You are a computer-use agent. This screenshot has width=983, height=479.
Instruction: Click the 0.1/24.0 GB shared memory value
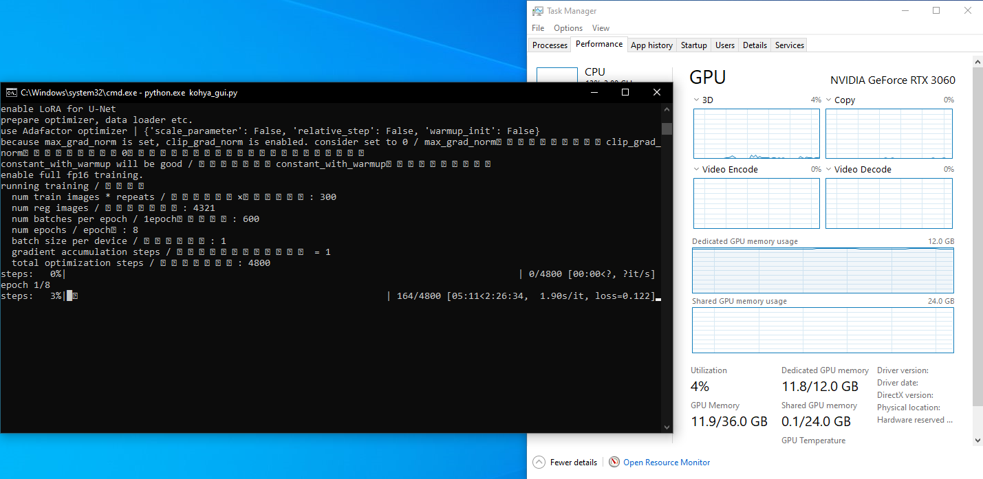point(816,421)
